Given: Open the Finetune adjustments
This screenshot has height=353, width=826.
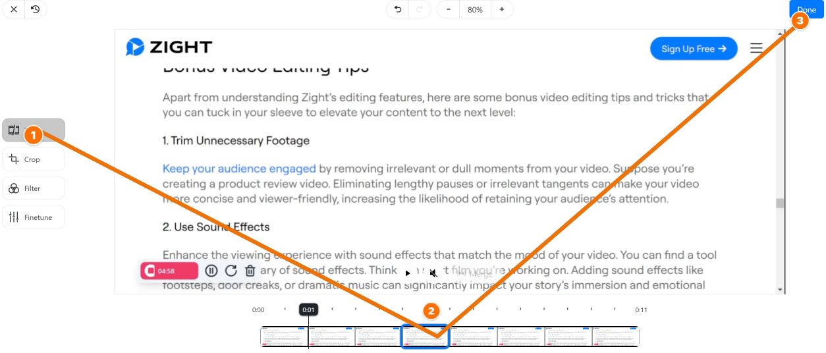Looking at the screenshot, I should point(34,217).
